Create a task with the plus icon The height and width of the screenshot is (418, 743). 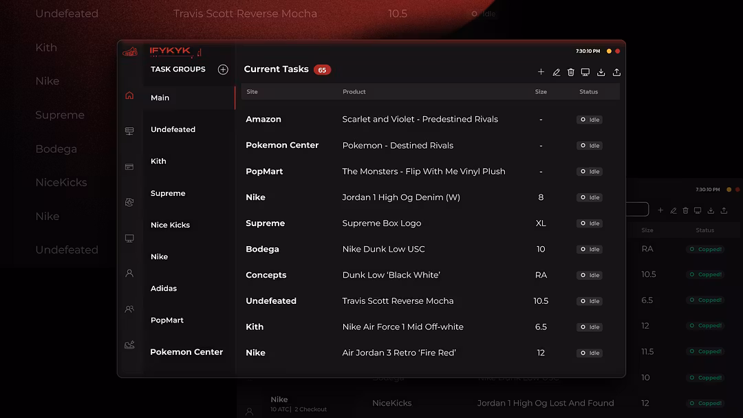(x=541, y=72)
